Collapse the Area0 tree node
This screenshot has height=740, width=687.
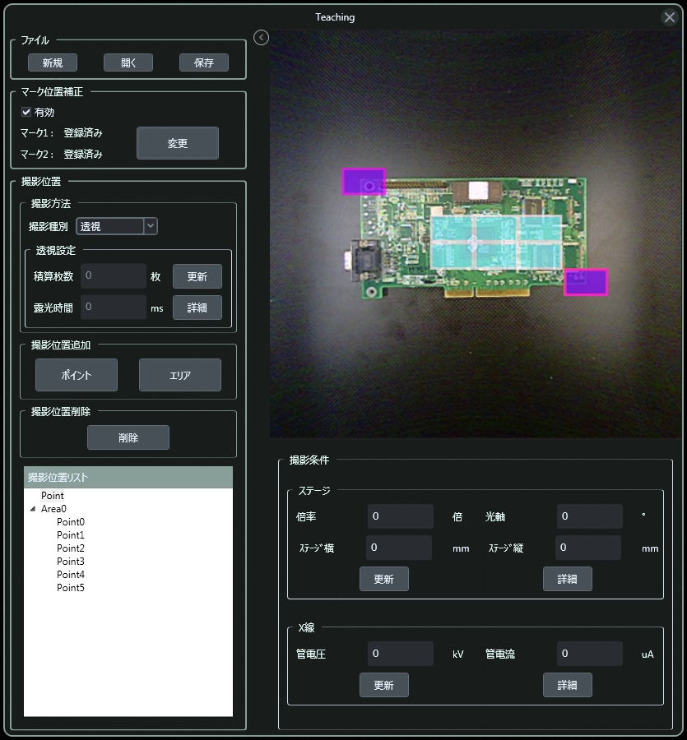[33, 509]
